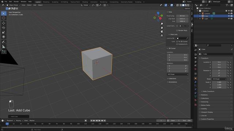Click the viewport zoom magnifier icon

coord(162,24)
